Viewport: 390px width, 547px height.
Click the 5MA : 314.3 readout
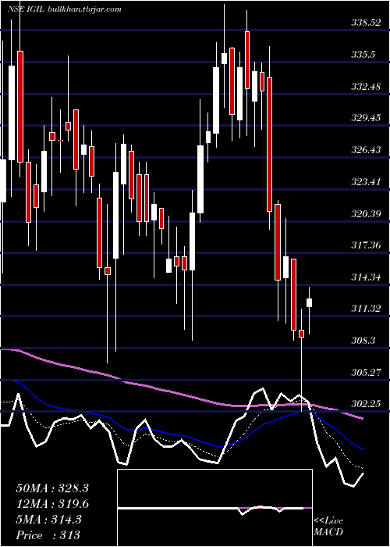[48, 520]
